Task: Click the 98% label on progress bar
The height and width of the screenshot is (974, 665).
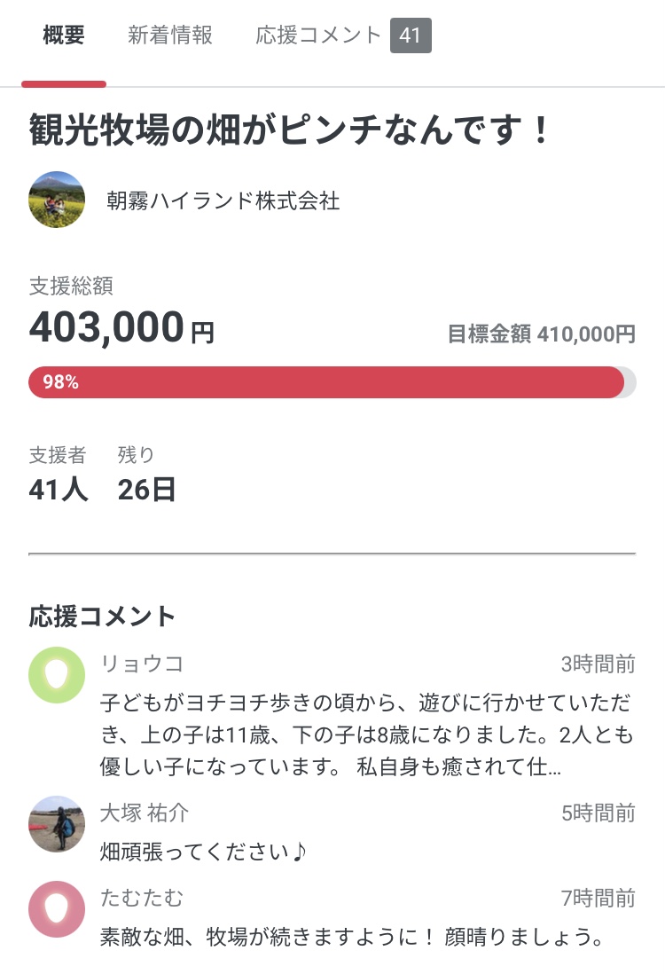Action: pos(60,382)
